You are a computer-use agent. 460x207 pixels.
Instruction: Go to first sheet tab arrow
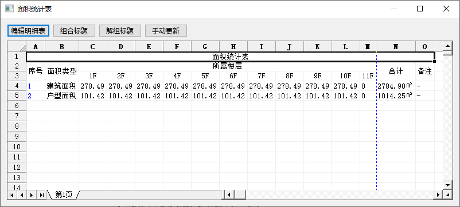point(11,195)
